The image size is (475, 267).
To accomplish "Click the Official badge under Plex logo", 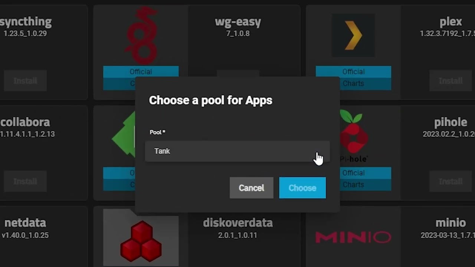I will click(353, 72).
